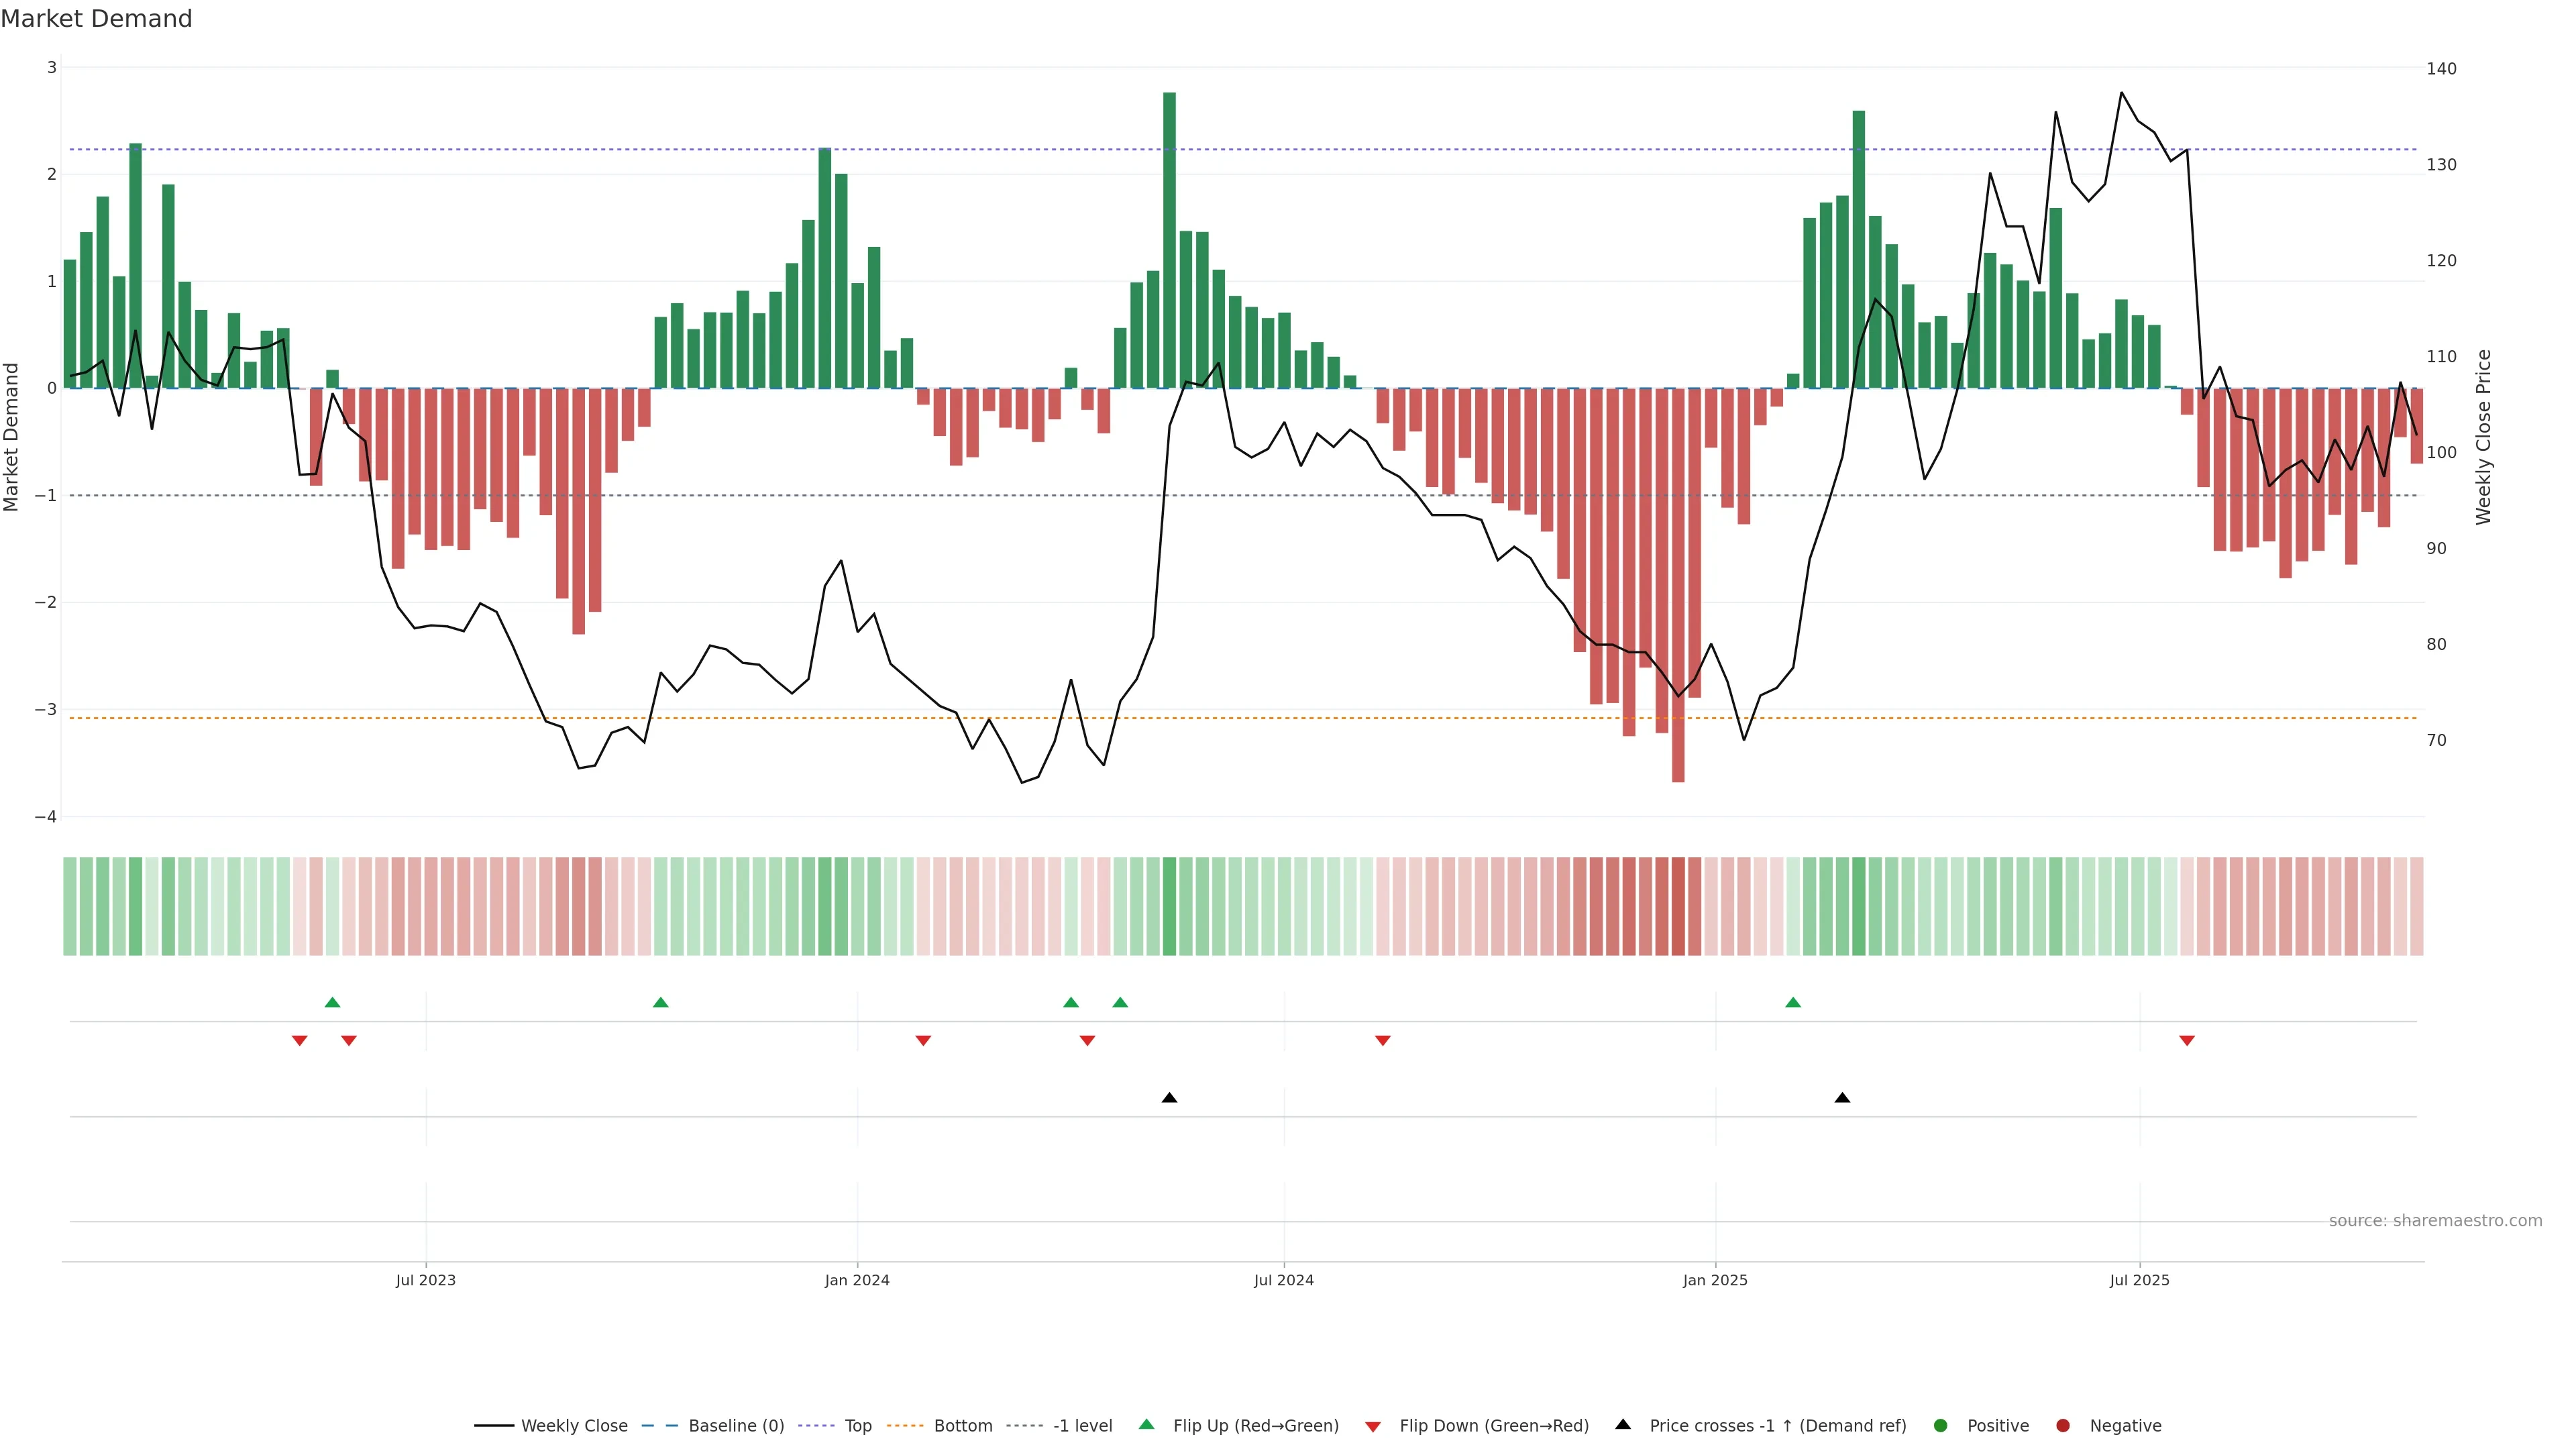The image size is (2576, 1449).
Task: Select black price-cross marker before Jul 2024
Action: click(x=1169, y=1097)
